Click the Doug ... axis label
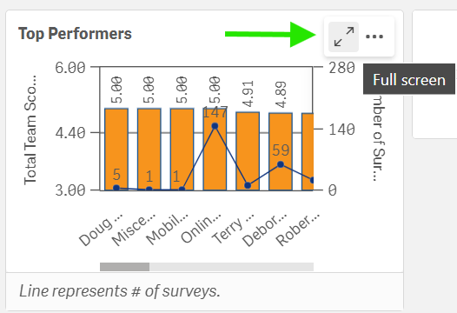Viewport: 457px width, 313px height. 101,230
